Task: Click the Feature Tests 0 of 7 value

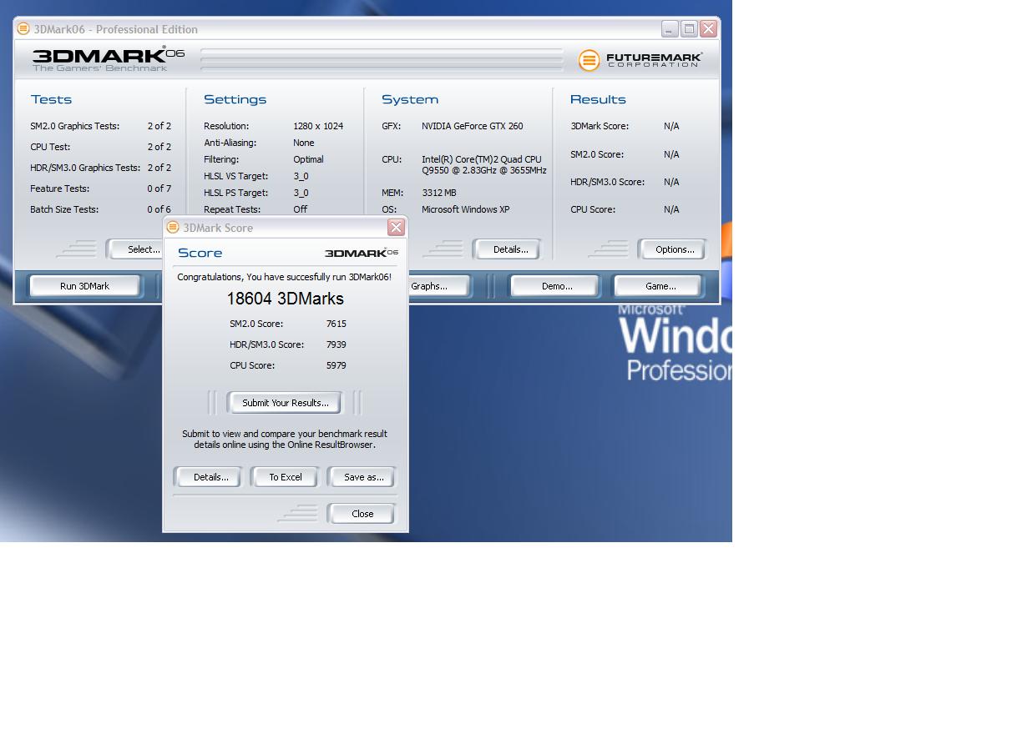Action: point(159,189)
